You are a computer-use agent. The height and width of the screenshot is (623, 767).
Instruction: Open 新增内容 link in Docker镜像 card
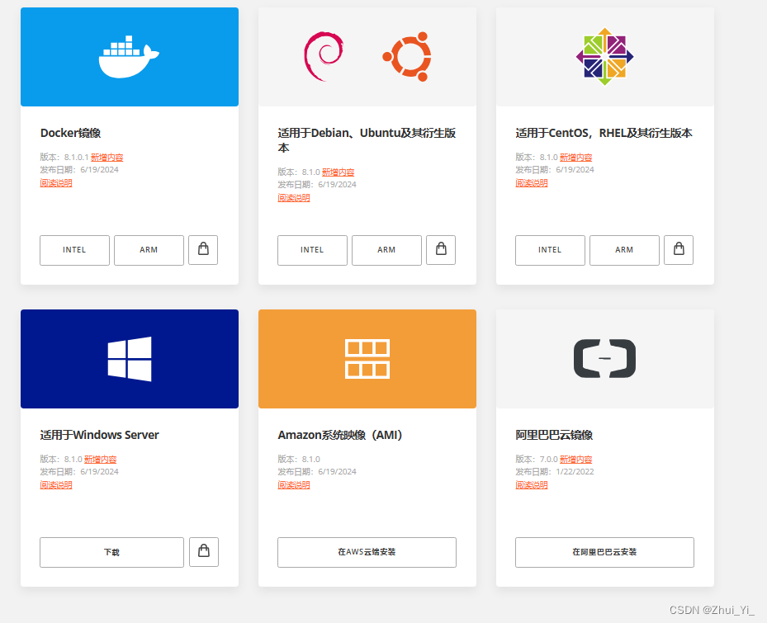coord(107,158)
